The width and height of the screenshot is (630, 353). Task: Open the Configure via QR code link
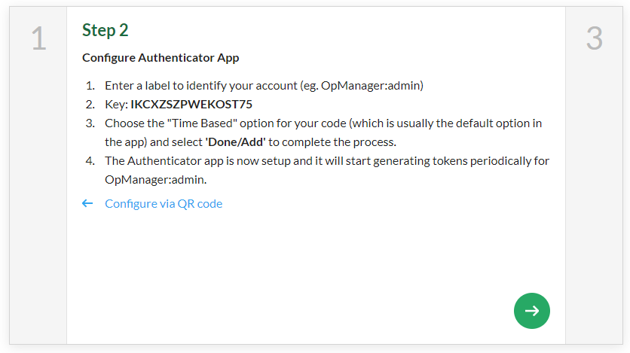tap(164, 203)
